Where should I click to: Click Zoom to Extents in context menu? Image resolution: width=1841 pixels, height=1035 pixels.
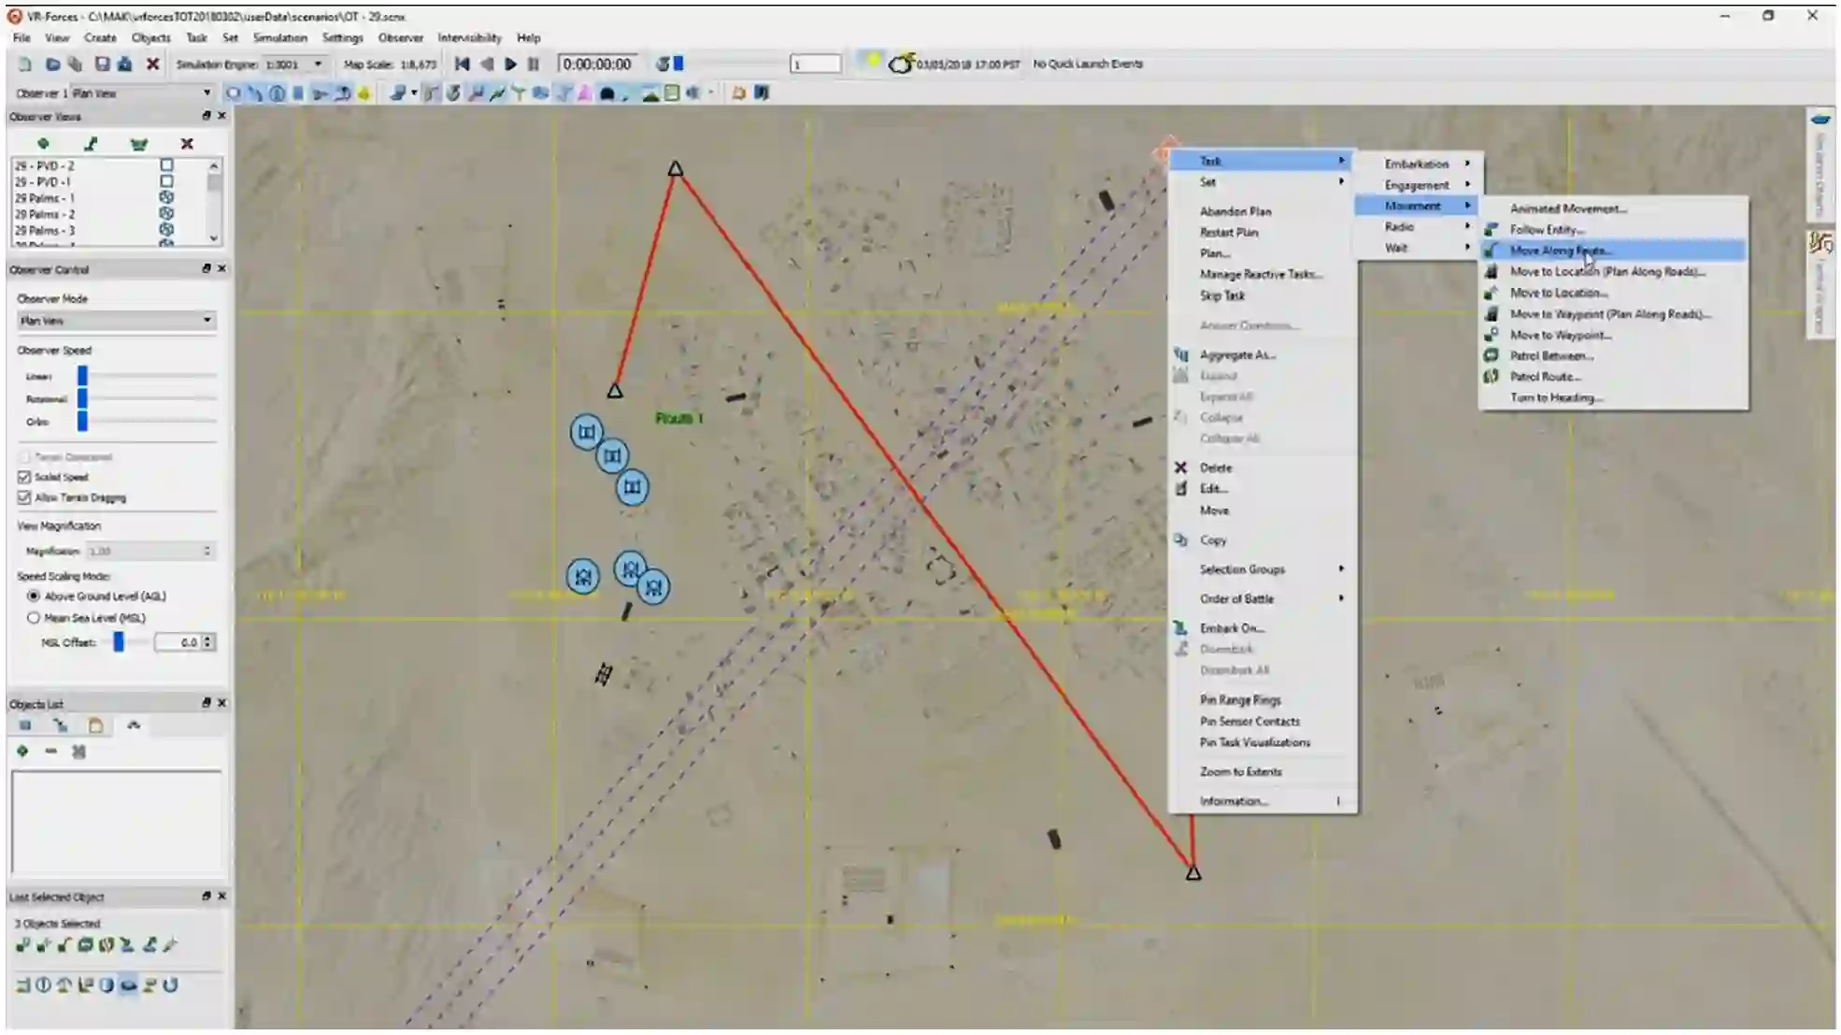(x=1240, y=772)
